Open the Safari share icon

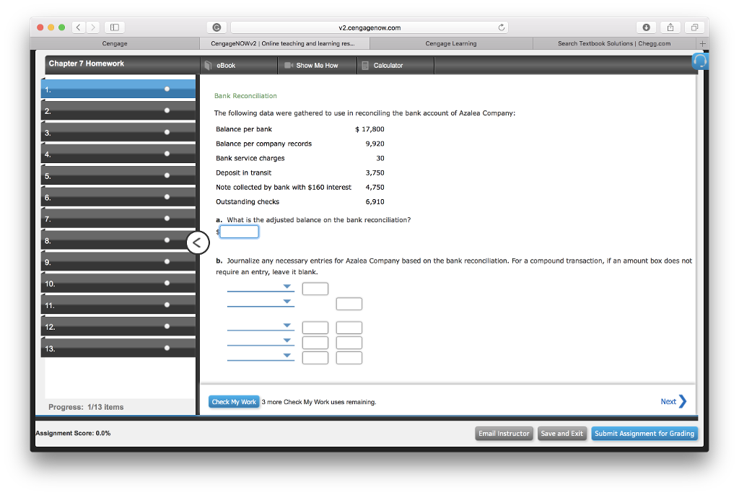tap(670, 27)
